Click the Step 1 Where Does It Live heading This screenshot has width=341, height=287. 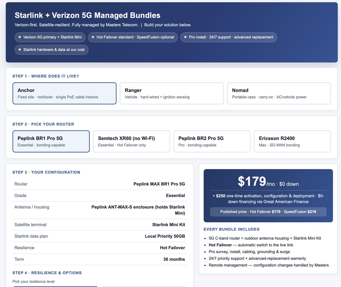click(46, 76)
